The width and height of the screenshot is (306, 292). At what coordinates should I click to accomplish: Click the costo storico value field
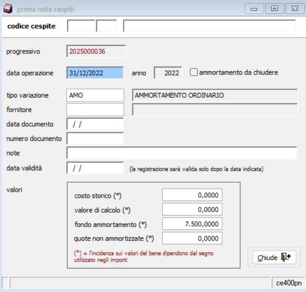click(x=192, y=195)
